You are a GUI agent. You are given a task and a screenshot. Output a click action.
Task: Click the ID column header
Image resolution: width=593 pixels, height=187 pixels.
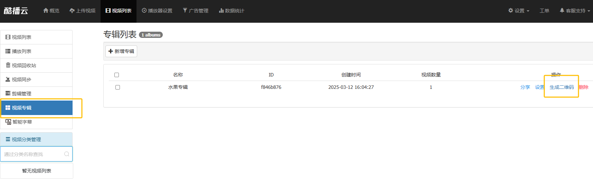click(271, 75)
